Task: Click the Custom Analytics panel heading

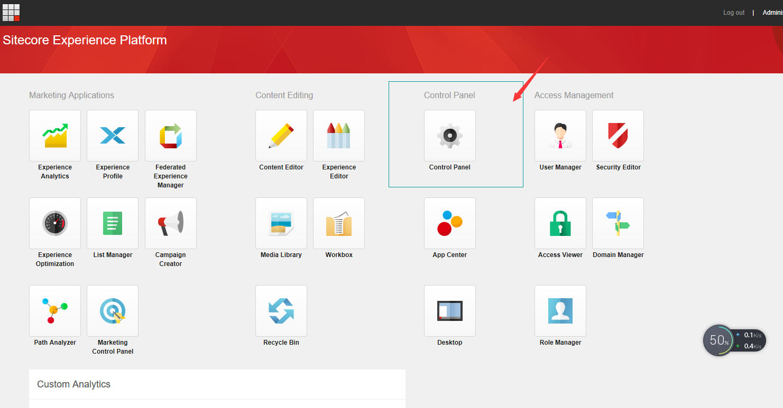Action: (x=73, y=384)
